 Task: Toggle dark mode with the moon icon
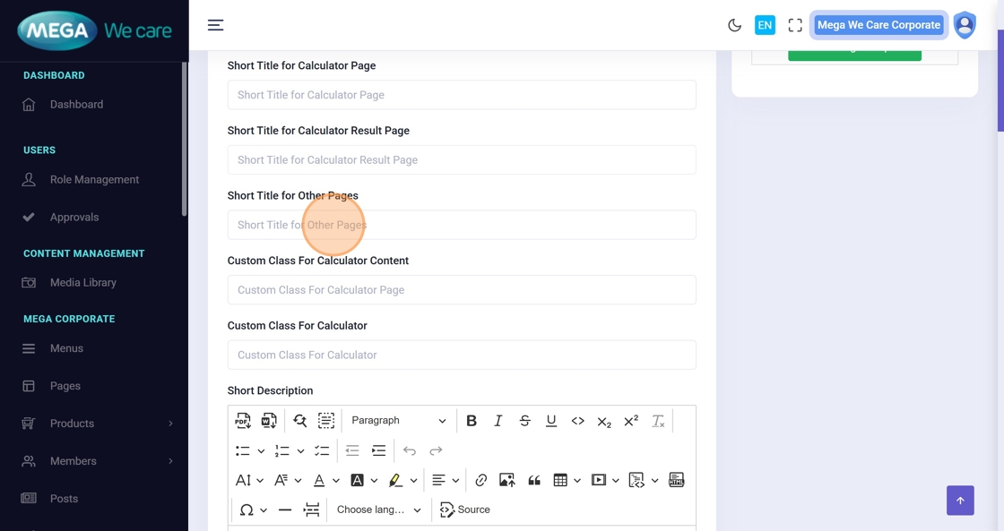pos(735,25)
